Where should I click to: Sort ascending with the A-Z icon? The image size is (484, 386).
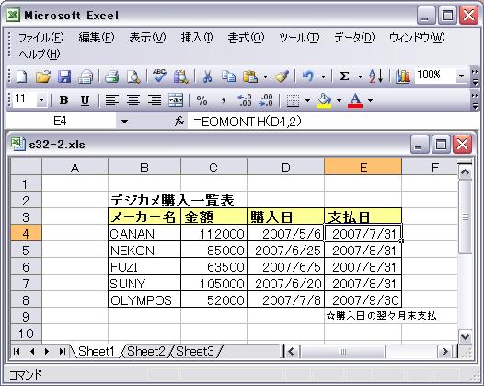[376, 76]
